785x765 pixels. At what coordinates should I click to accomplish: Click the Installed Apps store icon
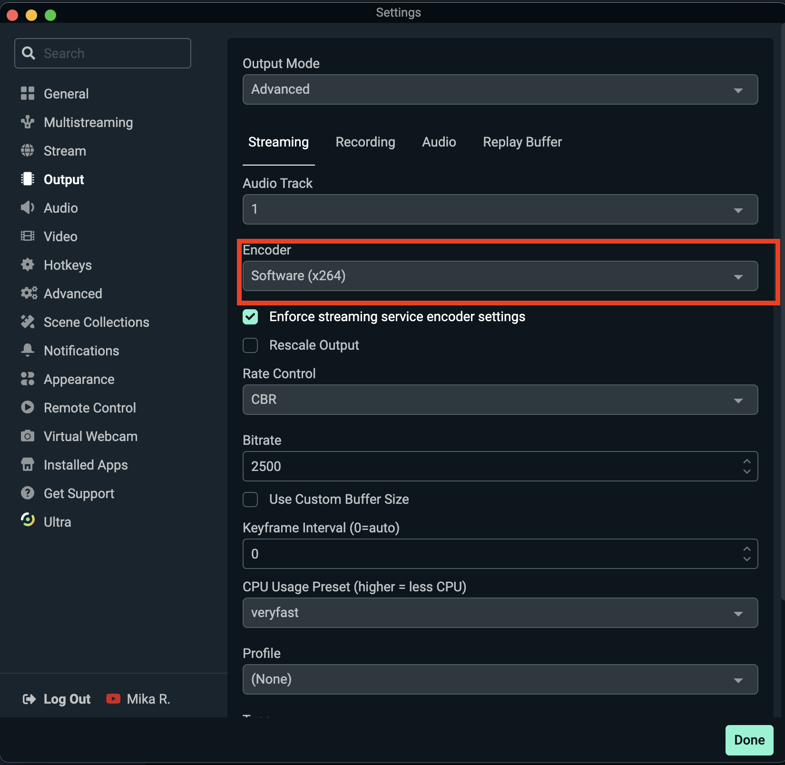[x=28, y=464]
